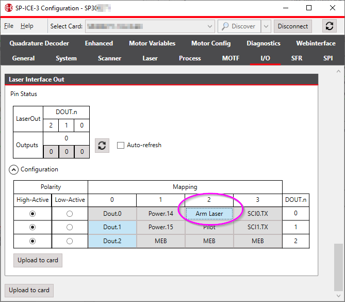
Task: Select the SFR tab
Action: pos(297,58)
